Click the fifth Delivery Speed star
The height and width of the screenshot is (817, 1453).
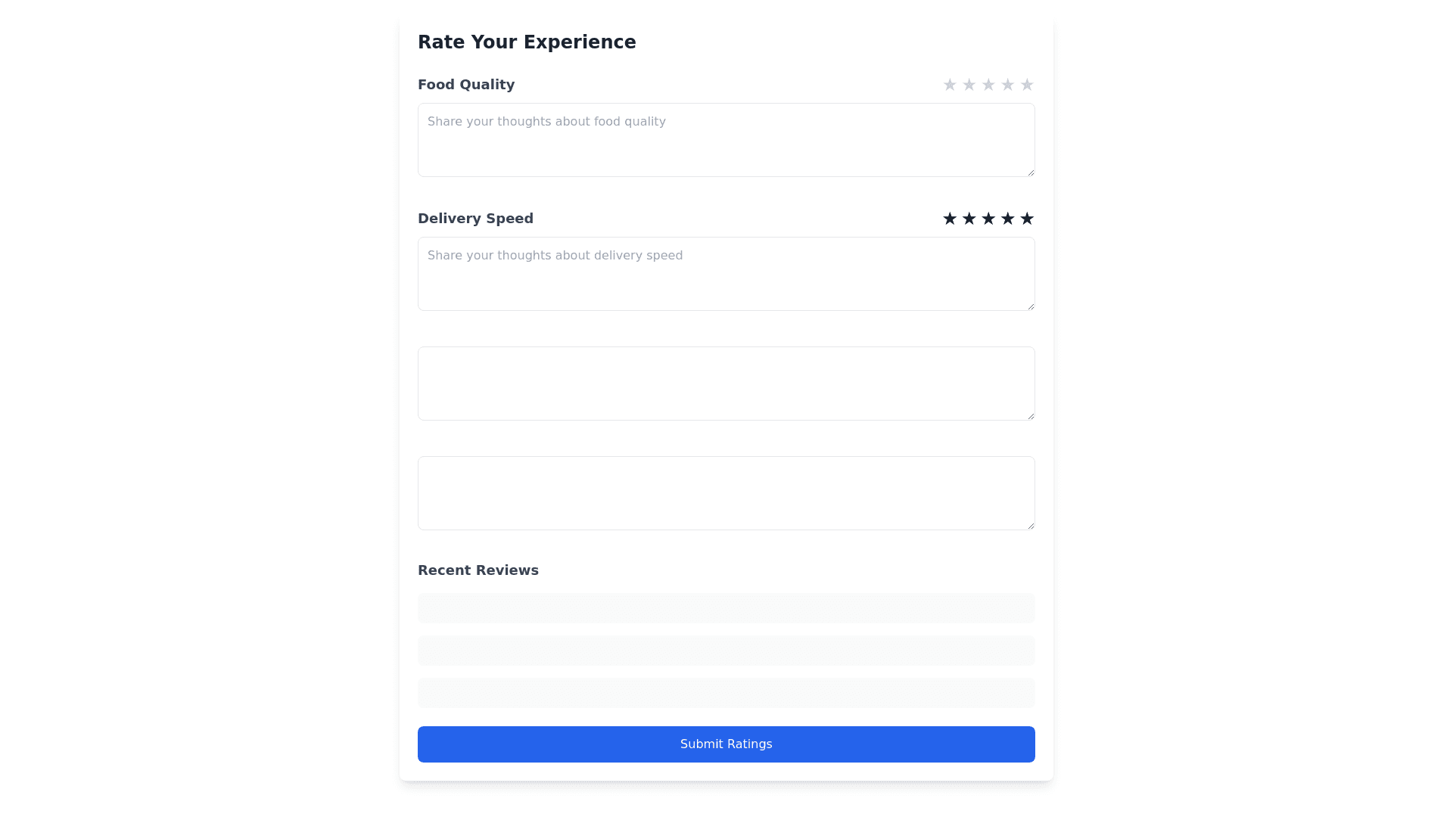1027,219
